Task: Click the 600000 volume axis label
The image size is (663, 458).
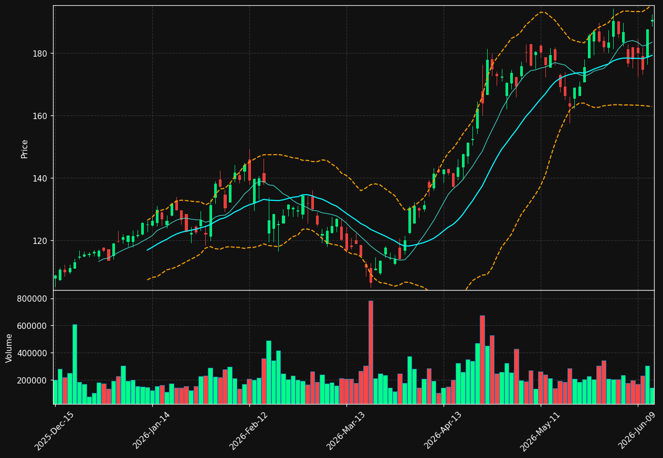Action: [x=33, y=326]
